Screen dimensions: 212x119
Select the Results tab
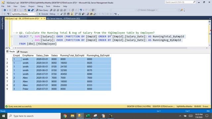[11, 52]
